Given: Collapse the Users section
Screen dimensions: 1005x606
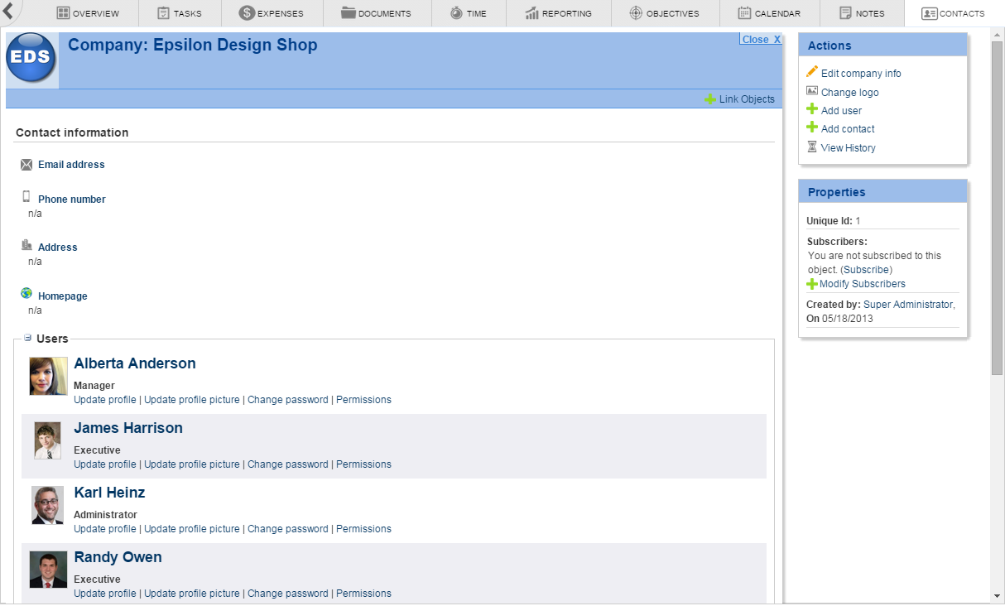Looking at the screenshot, I should pos(27,338).
